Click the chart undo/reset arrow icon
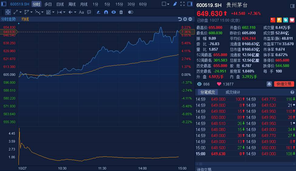The image size is (296, 171). point(180,19)
